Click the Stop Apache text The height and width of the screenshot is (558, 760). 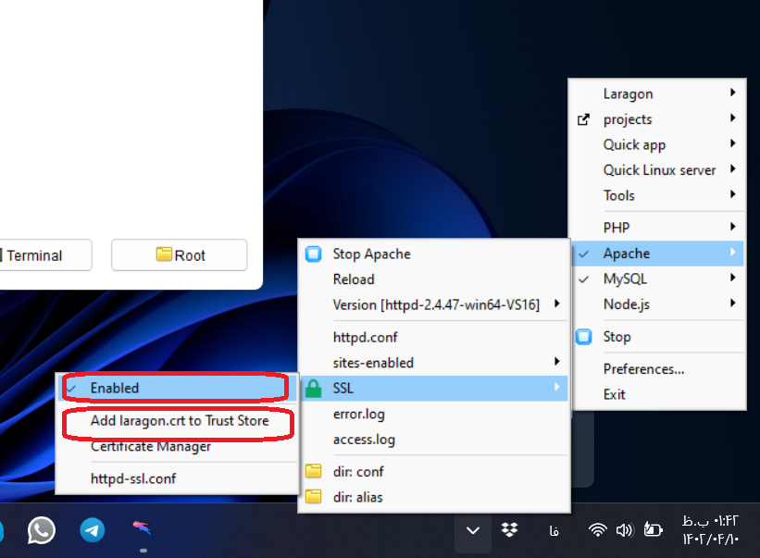371,254
